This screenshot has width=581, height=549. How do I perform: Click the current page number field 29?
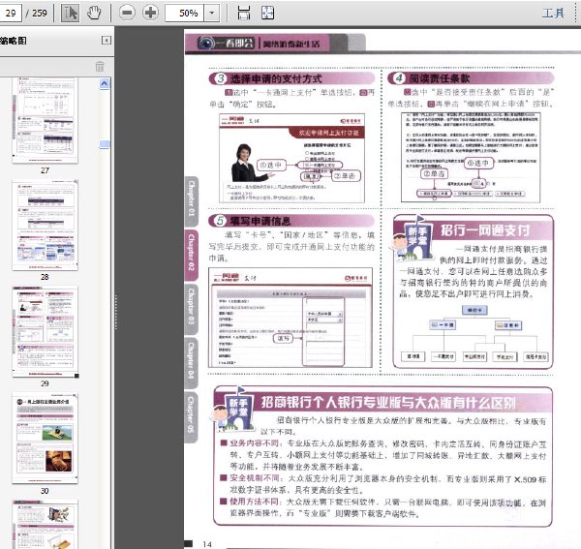pyautogui.click(x=11, y=13)
